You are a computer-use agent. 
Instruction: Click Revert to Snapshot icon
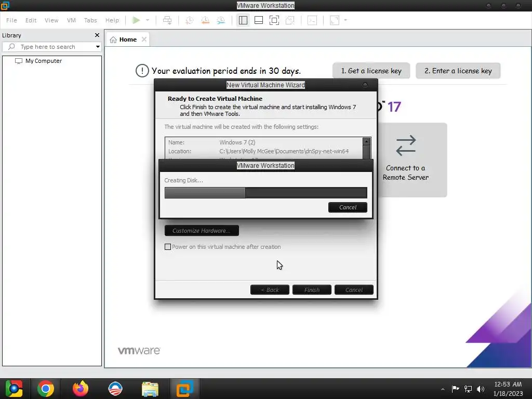(205, 20)
